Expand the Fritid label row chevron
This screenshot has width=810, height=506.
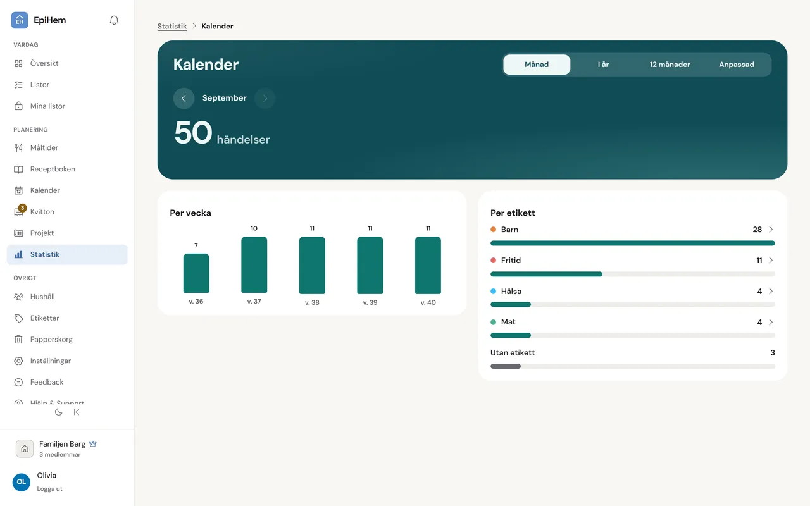771,261
